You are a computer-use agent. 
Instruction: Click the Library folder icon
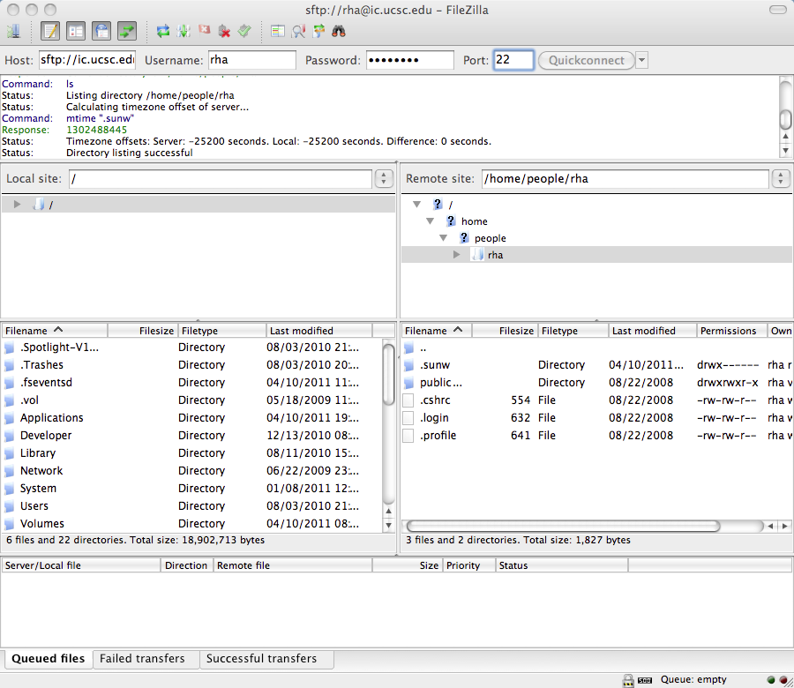coord(10,453)
